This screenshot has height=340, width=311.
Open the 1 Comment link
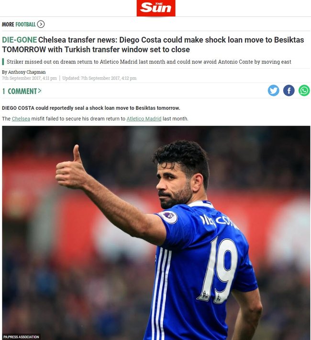(20, 91)
